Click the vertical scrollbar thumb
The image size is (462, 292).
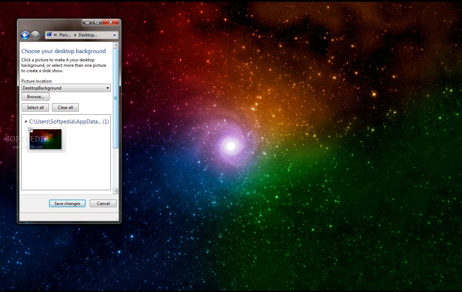click(115, 98)
